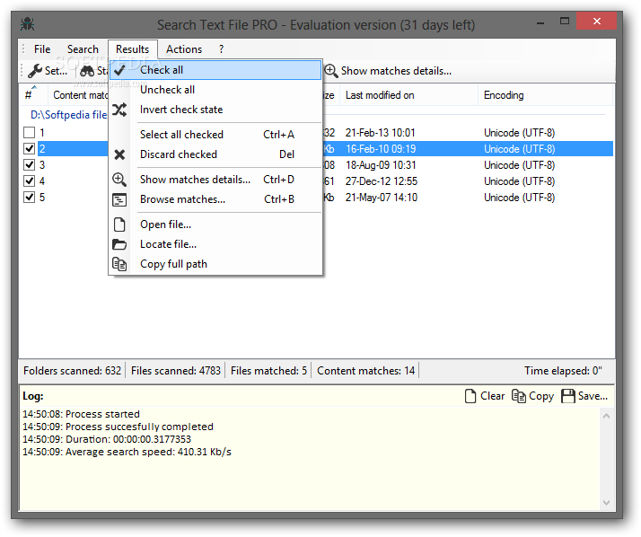641x537 pixels.
Task: Click the shuffle icon for Invert check state
Action: 119,110
